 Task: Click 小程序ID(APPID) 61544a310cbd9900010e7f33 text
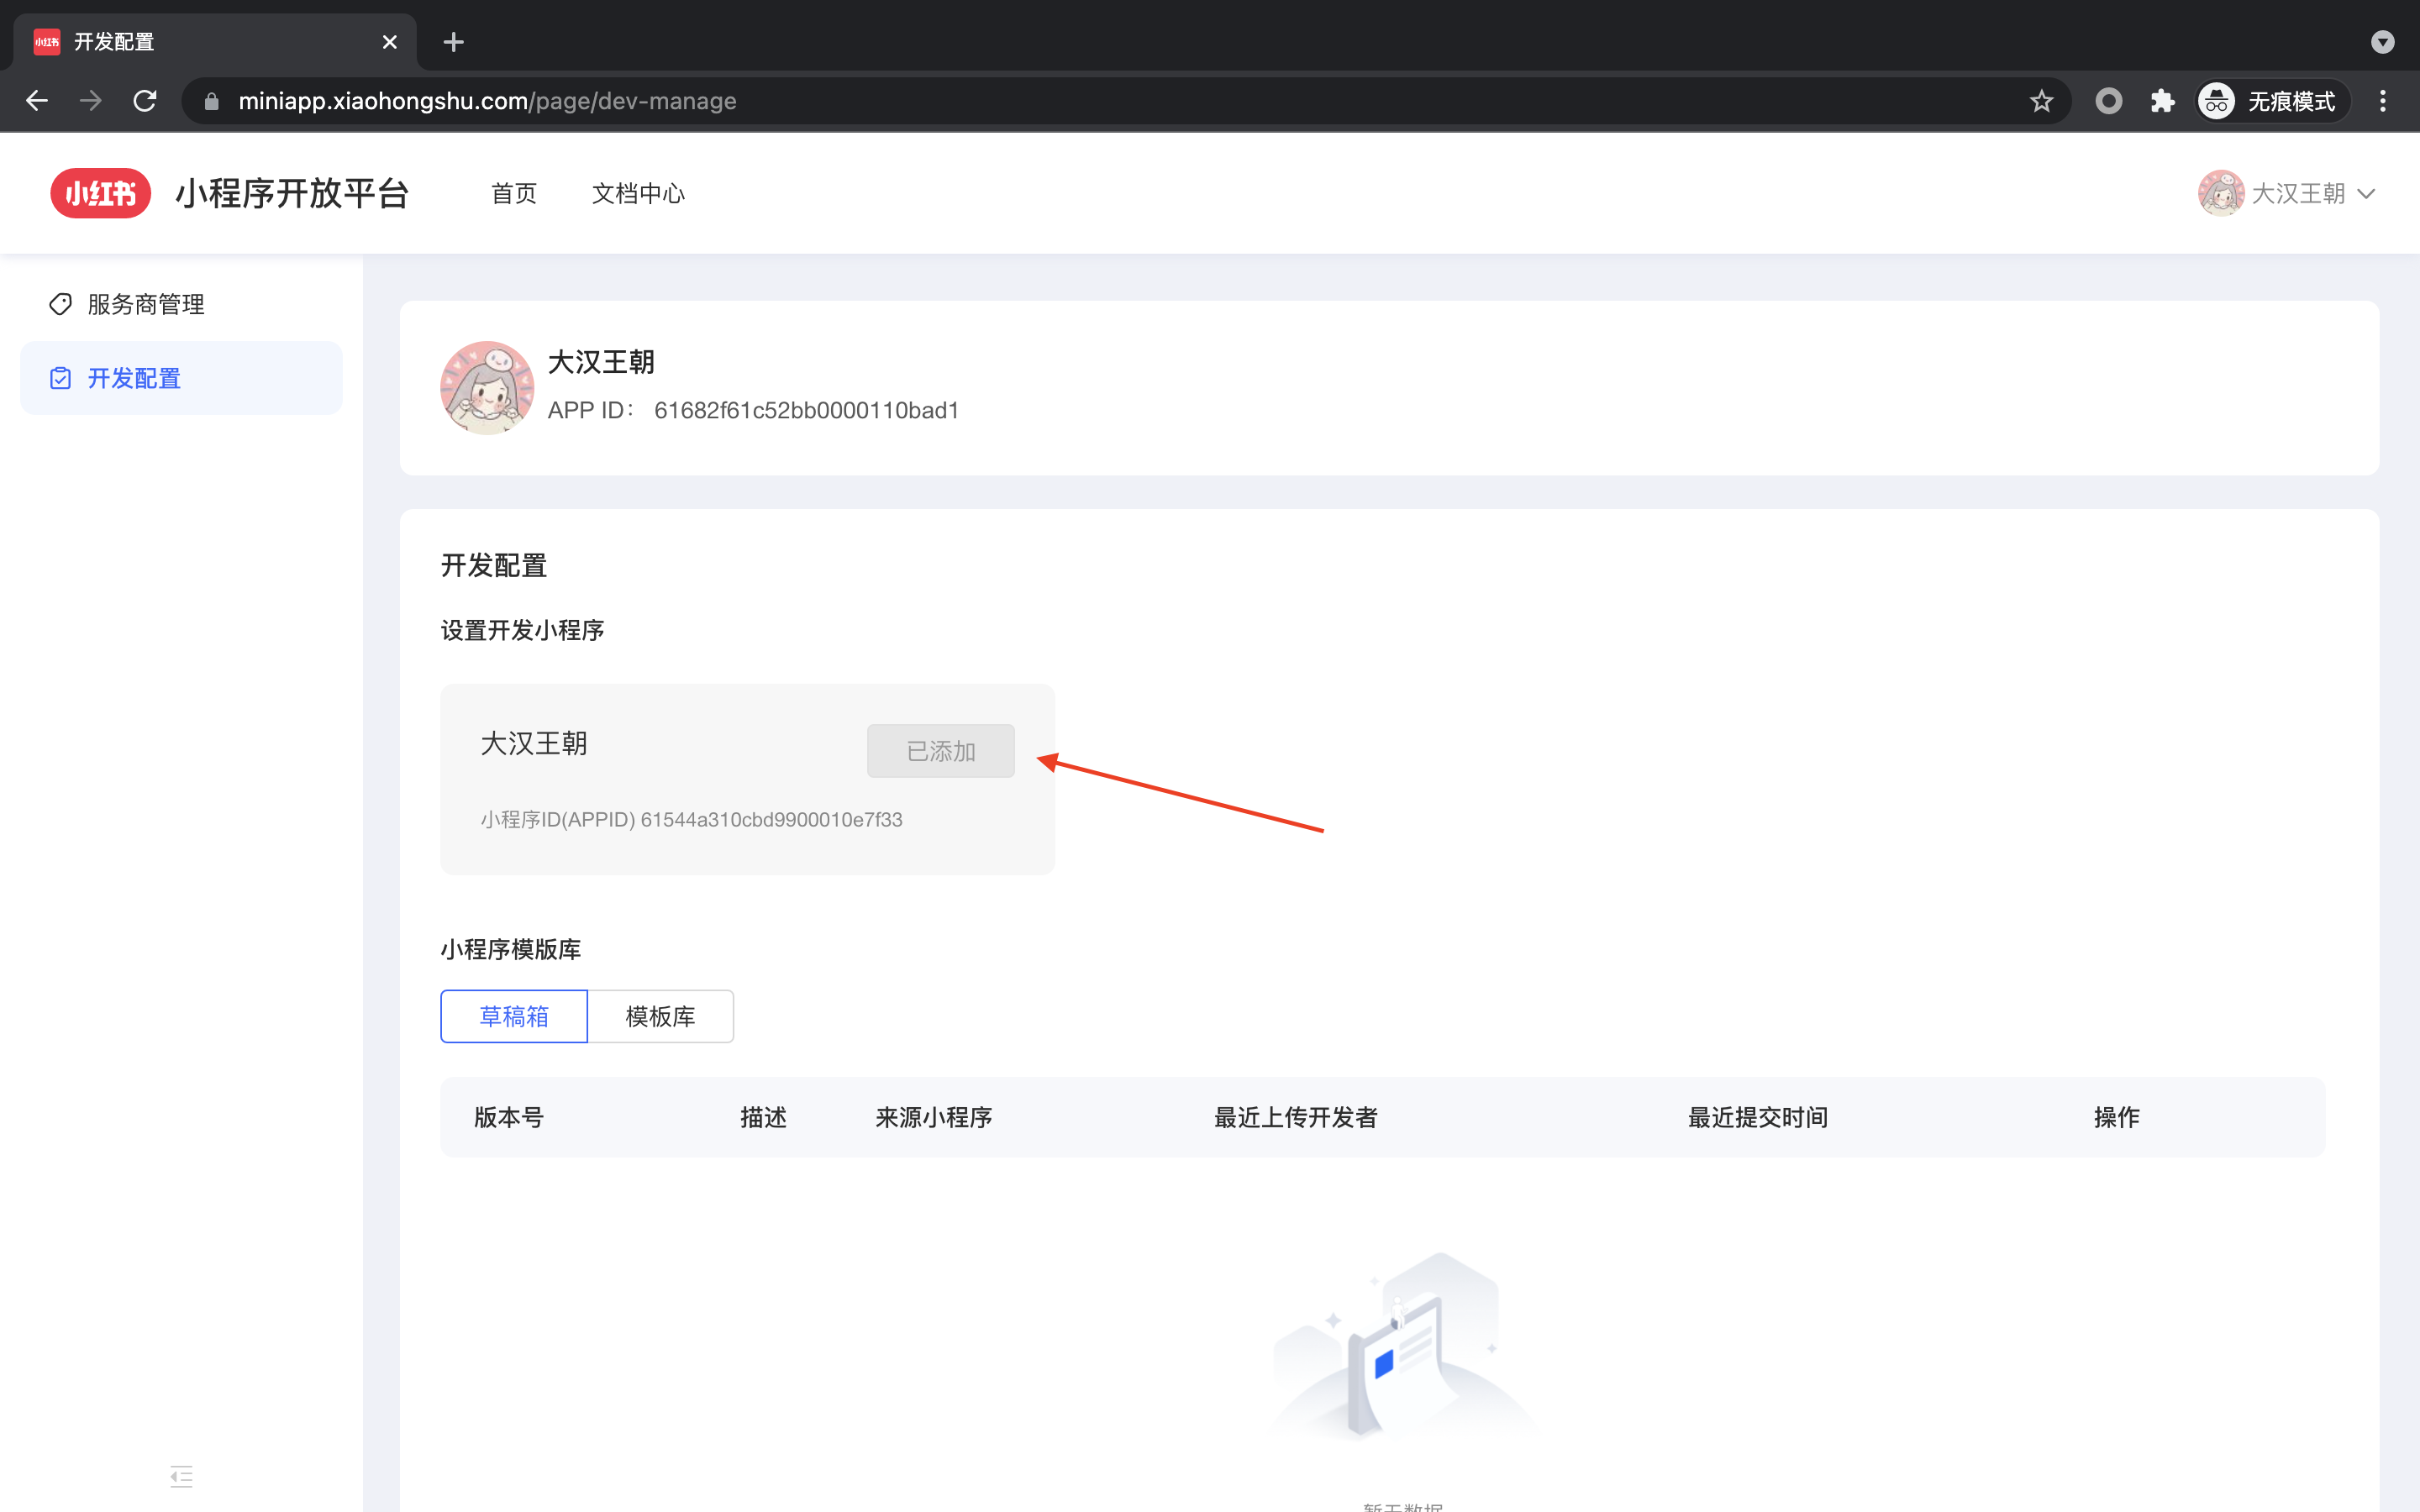[691, 819]
